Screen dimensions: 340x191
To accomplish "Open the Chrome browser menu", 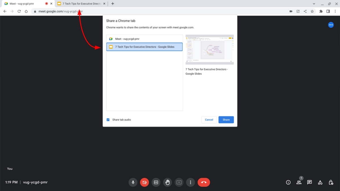I will pos(335,11).
